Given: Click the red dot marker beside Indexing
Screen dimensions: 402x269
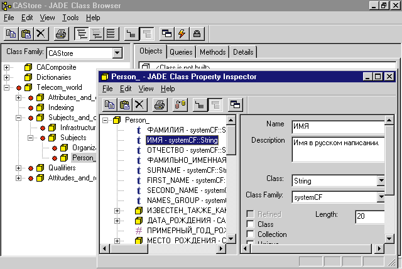Looking at the screenshot, I should [31, 108].
